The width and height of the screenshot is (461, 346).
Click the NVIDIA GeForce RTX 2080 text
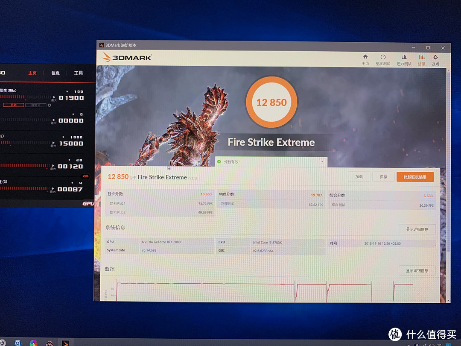point(161,242)
